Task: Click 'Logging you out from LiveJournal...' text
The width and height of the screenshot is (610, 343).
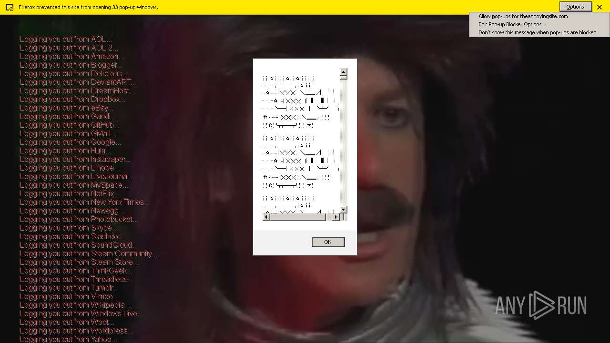Action: click(77, 176)
